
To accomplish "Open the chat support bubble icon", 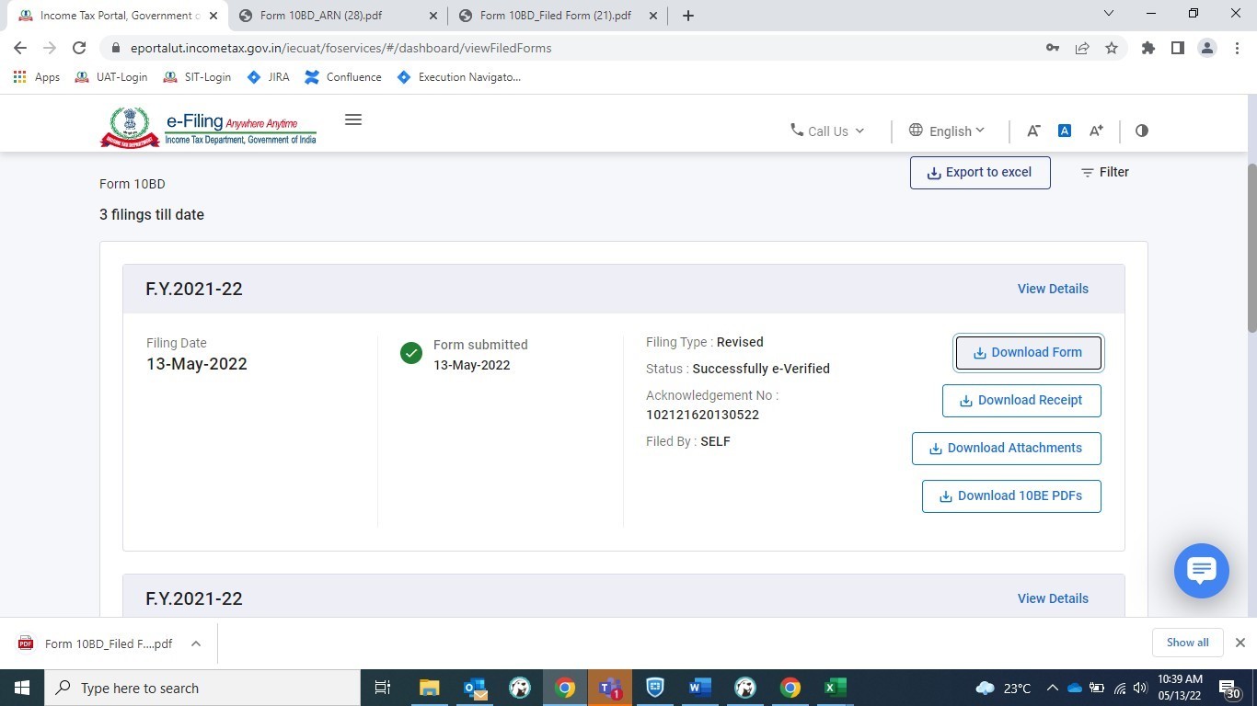I will [x=1201, y=570].
